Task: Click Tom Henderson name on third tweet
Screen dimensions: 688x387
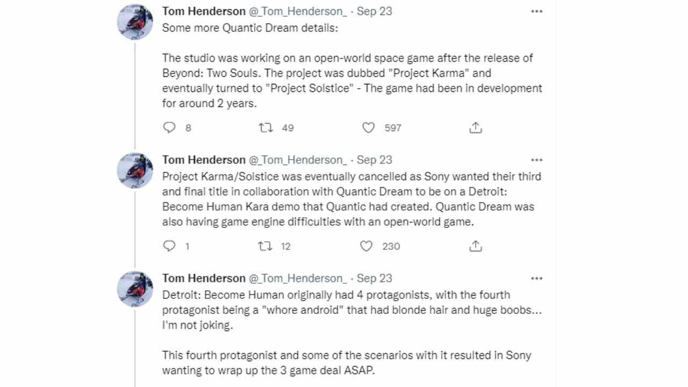Action: point(204,278)
